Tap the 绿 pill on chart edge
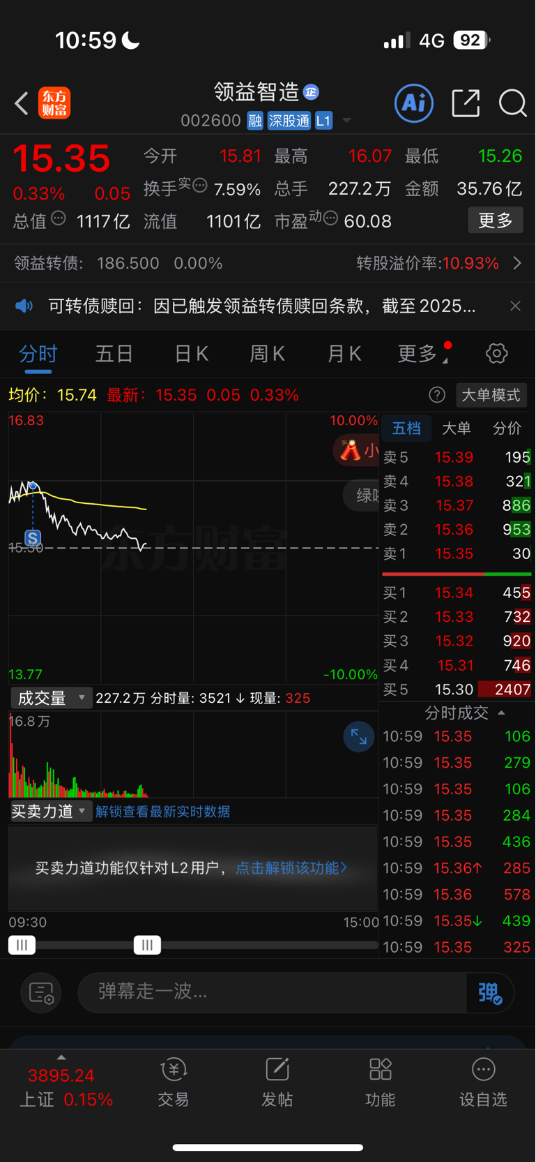Viewport: 536px width, 1162px height. pyautogui.click(x=362, y=496)
